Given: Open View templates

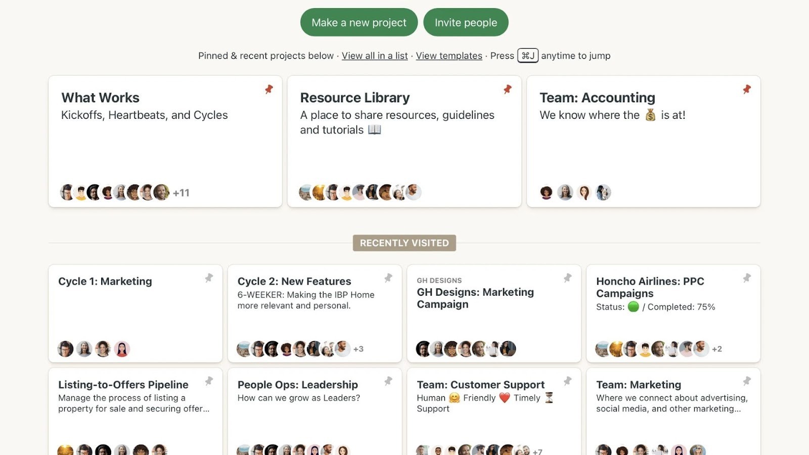Looking at the screenshot, I should click(x=448, y=56).
